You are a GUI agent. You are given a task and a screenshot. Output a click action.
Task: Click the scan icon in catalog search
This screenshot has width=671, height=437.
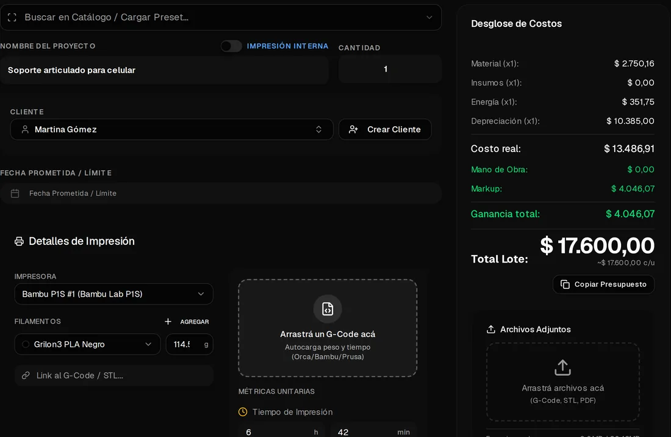point(12,18)
